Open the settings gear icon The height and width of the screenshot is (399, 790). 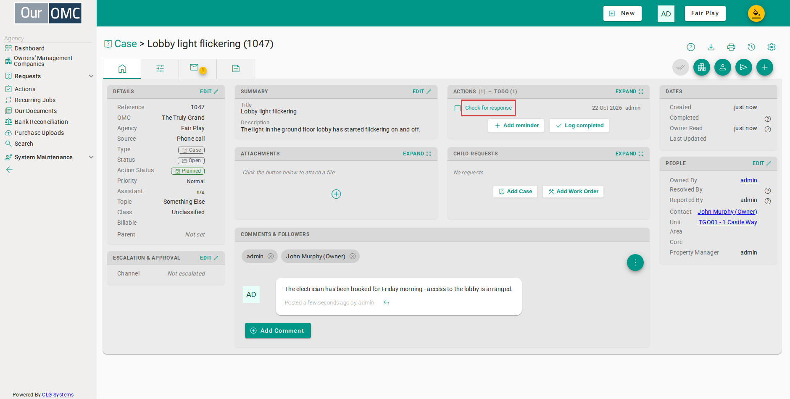[772, 47]
